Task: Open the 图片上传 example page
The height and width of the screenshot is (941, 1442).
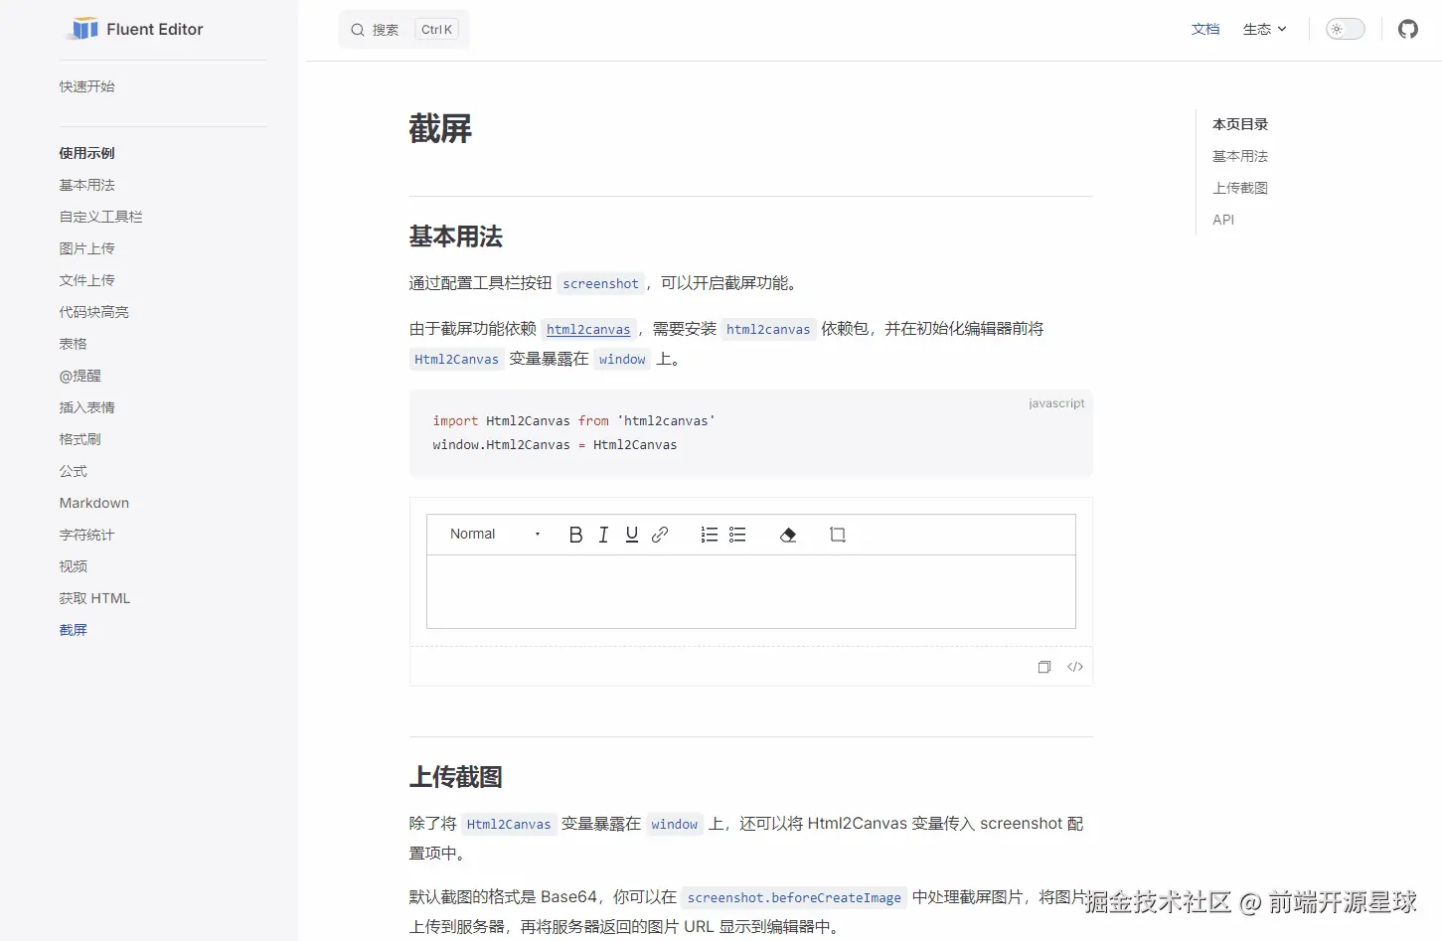Action: [x=86, y=248]
